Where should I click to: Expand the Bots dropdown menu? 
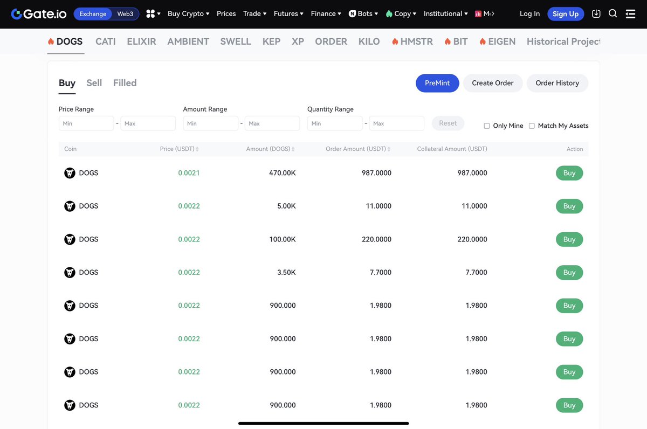[x=363, y=14]
